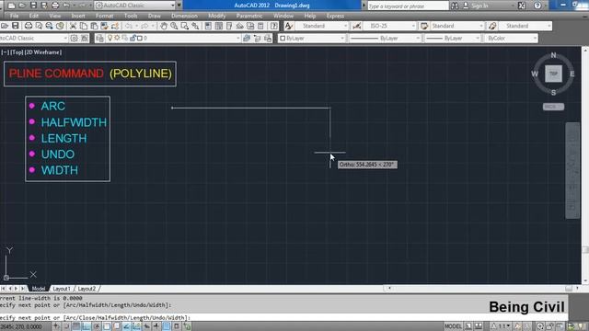
Task: Click the Save icon in the Standard toolbar
Action: [16, 26]
